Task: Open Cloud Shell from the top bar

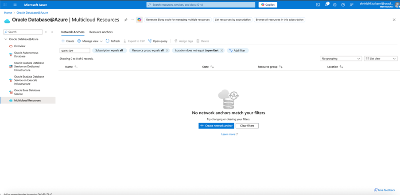Action: pyautogui.click(x=318, y=5)
